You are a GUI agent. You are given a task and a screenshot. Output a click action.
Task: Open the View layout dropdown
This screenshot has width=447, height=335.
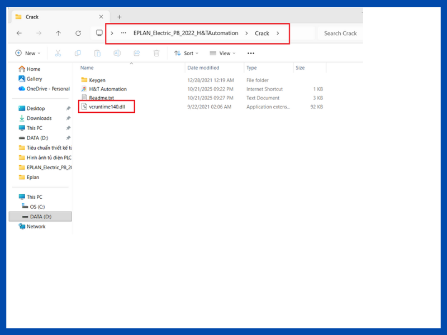click(222, 53)
